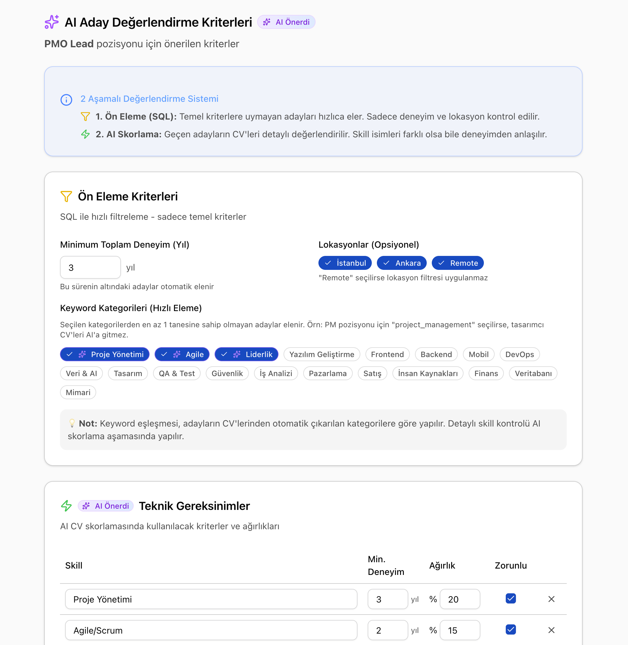Viewport: 628px width, 645px height.
Task: Uncheck Zorunlu for Proje Yönetimi
Action: click(511, 598)
